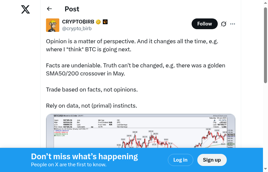Click the gold verified badge
The image size is (268, 172).
98,22
